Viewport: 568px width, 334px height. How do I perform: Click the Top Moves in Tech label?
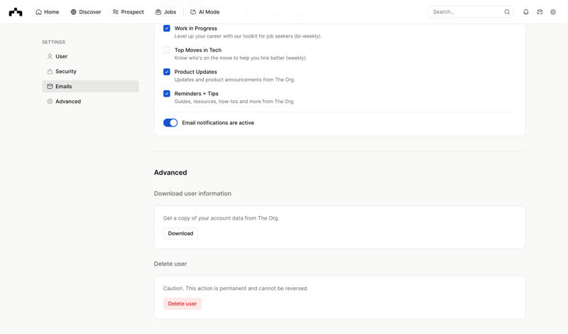pos(198,50)
